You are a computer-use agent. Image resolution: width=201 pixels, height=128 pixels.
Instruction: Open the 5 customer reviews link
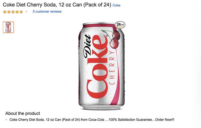coord(47,12)
